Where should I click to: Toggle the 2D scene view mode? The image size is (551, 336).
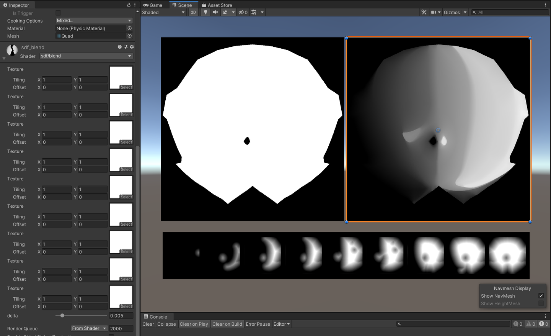(x=193, y=12)
